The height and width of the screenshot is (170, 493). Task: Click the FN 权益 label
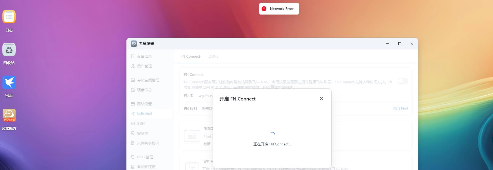(191, 109)
